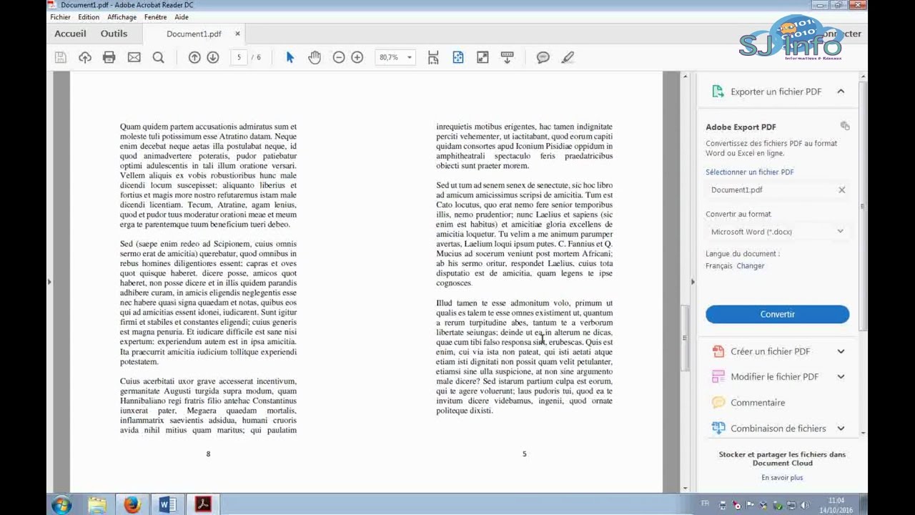
Task: Send file by email envelope icon
Action: [134, 57]
